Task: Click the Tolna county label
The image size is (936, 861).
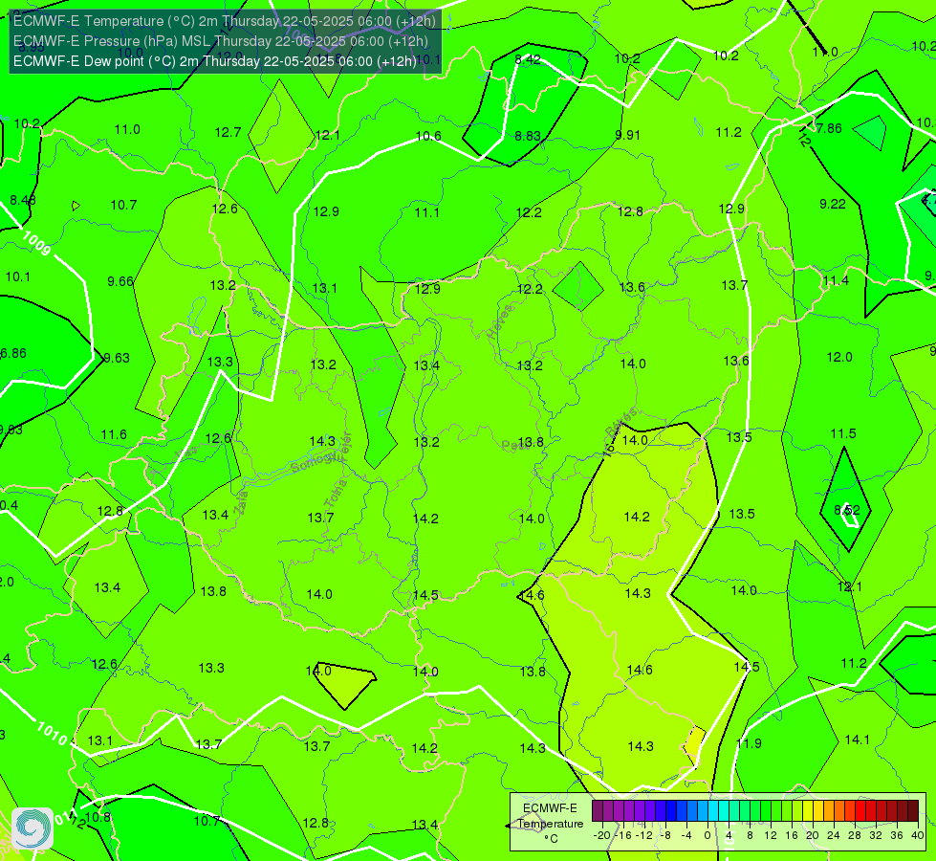Action: pyautogui.click(x=336, y=494)
